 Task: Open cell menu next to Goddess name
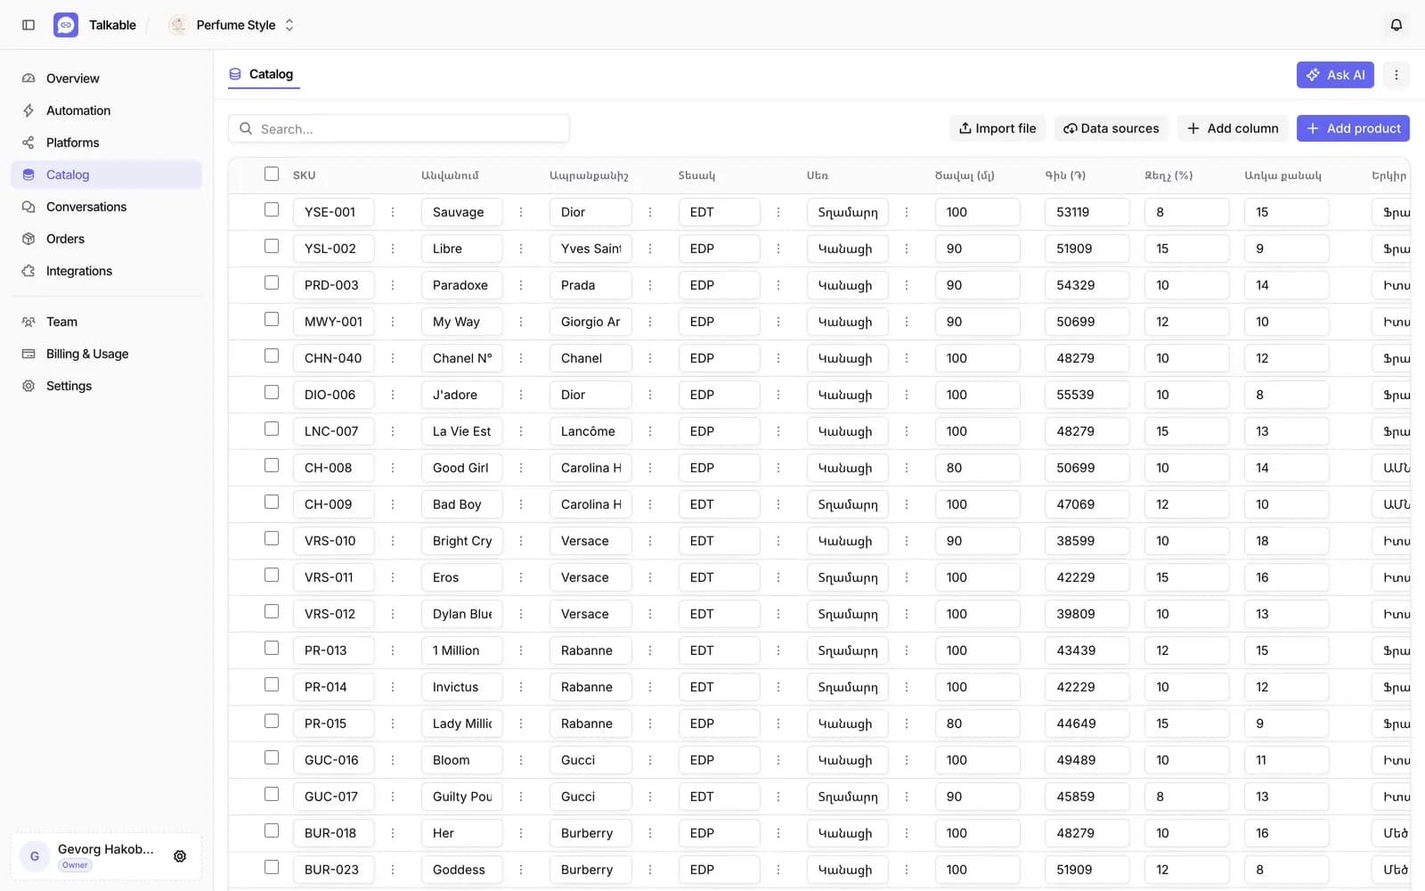[521, 870]
